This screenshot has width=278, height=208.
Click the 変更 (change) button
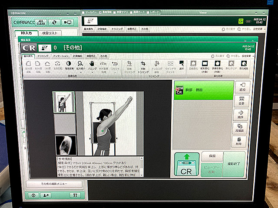pos(242,101)
